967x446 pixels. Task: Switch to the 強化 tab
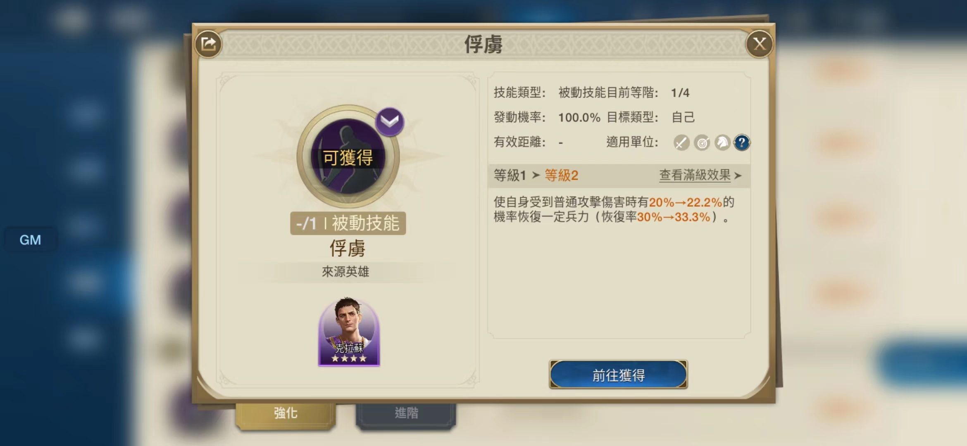pos(286,413)
